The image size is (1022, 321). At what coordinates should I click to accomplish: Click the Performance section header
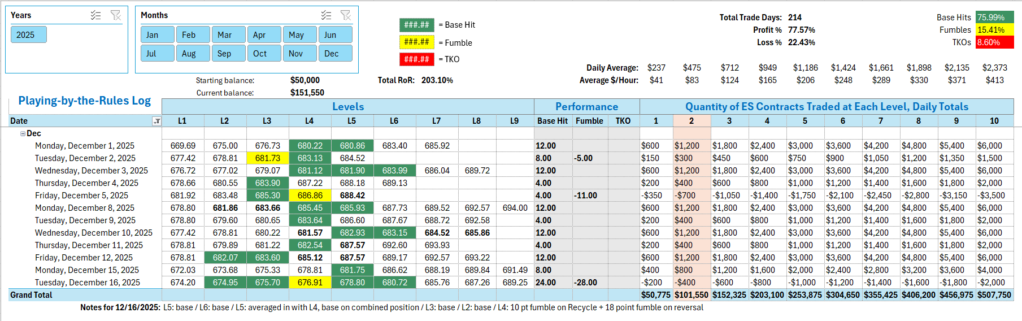[x=586, y=107]
